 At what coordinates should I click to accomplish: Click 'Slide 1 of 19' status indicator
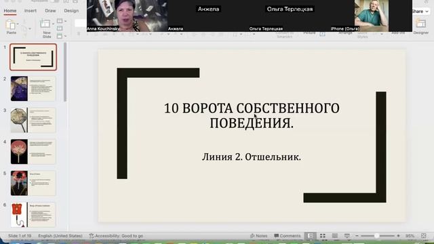click(20, 236)
